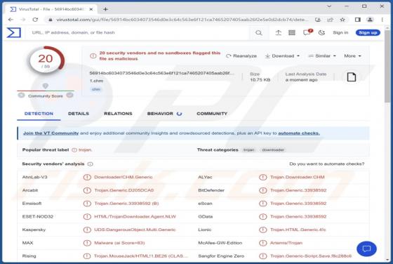Click Arcabit detection warning icon
Image resolution: width=393 pixels, height=264 pixels.
[x=87, y=190]
